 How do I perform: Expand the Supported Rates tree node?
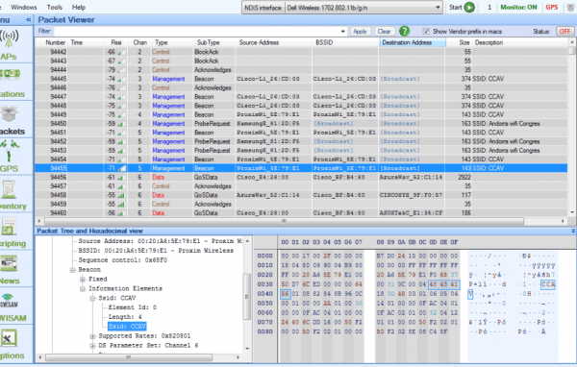pyautogui.click(x=92, y=336)
